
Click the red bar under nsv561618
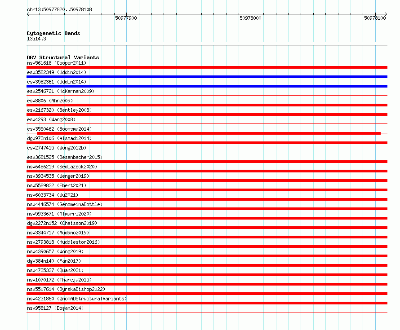pos(207,67)
